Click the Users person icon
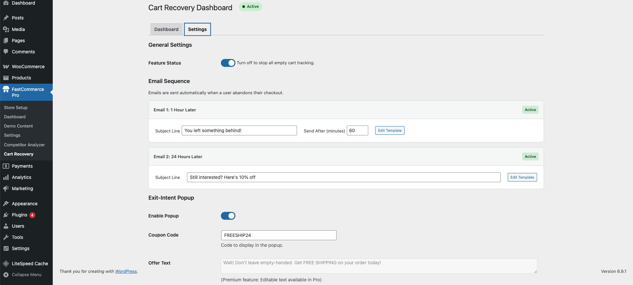 tap(6, 226)
